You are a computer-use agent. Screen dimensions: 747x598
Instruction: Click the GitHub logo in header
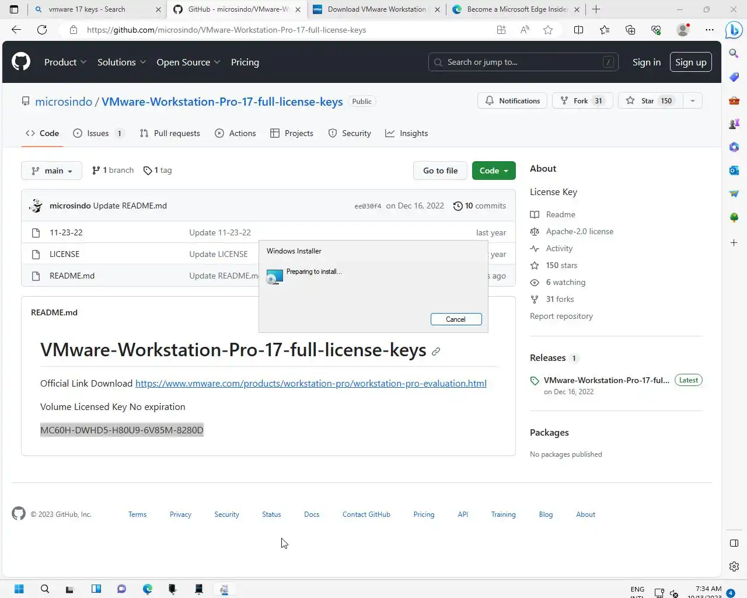(x=21, y=61)
